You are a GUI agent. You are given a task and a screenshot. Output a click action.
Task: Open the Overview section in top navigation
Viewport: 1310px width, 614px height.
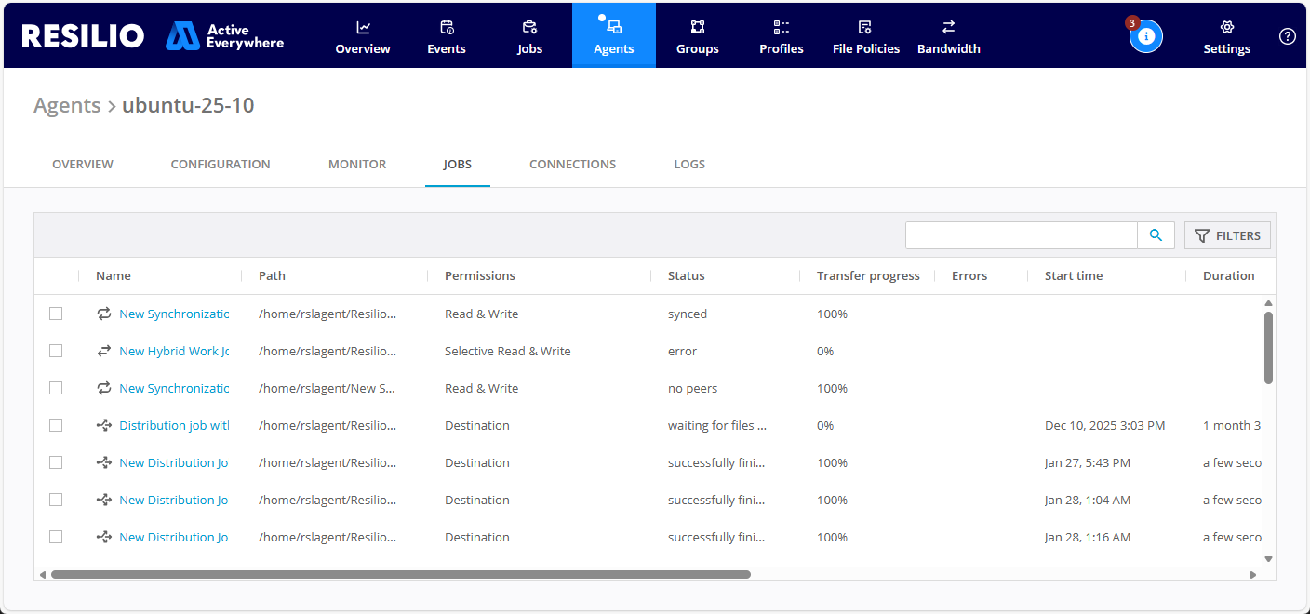(x=363, y=36)
